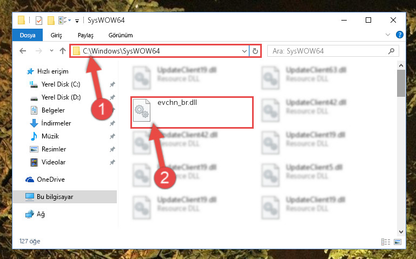This screenshot has height=259, width=416.
Task: Click the Back navigation arrow
Action: (x=23, y=51)
